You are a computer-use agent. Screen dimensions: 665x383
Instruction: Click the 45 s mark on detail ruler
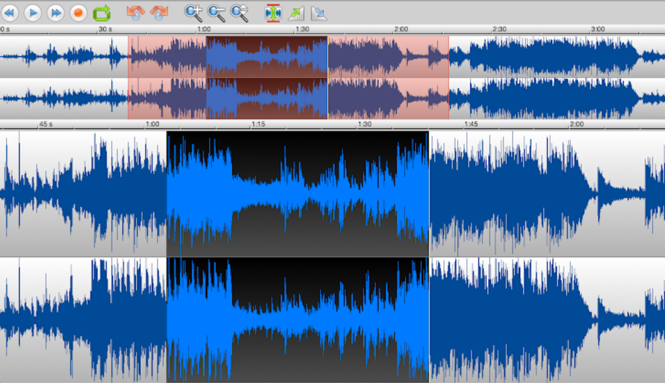pyautogui.click(x=46, y=124)
